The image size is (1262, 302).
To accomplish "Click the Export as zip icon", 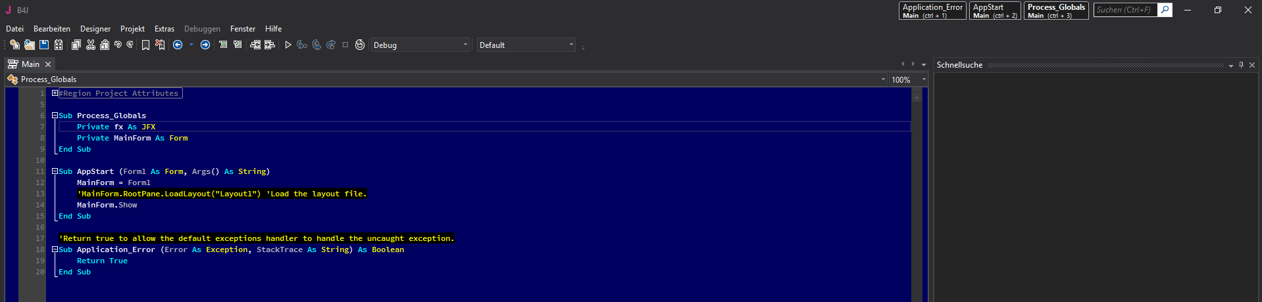I will 59,45.
